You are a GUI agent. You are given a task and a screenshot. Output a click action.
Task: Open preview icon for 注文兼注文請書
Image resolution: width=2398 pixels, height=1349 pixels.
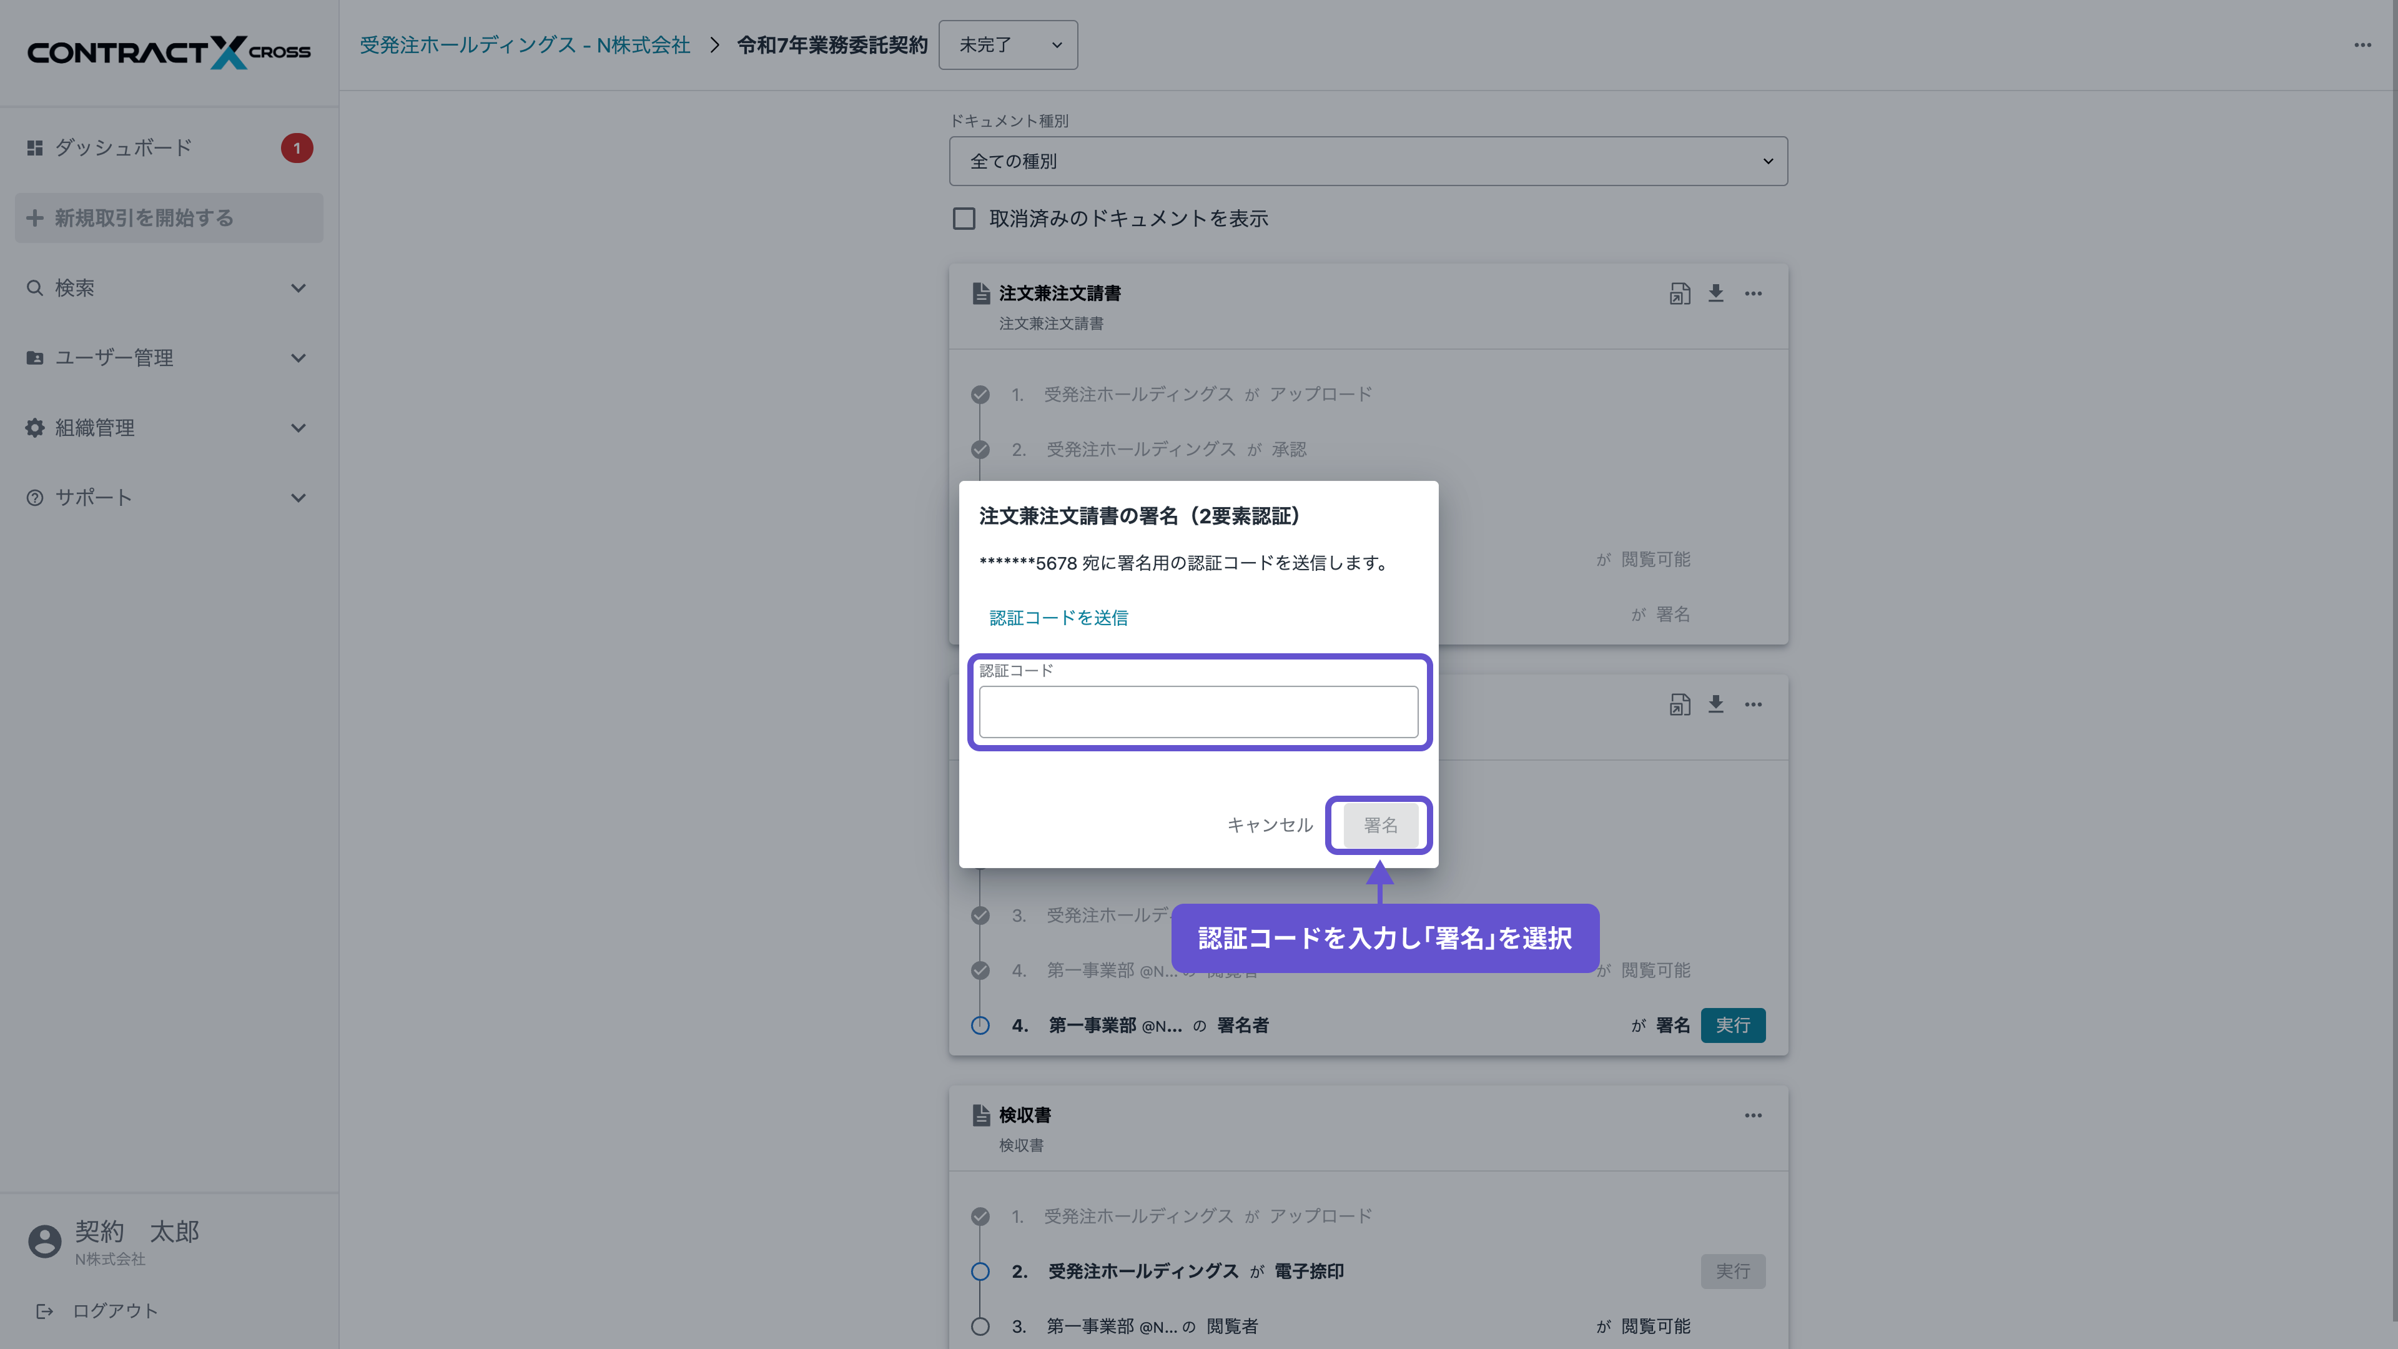click(1679, 294)
